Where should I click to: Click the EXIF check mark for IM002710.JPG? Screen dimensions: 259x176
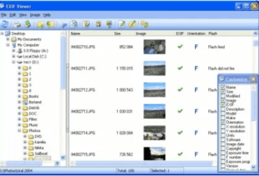(180, 46)
